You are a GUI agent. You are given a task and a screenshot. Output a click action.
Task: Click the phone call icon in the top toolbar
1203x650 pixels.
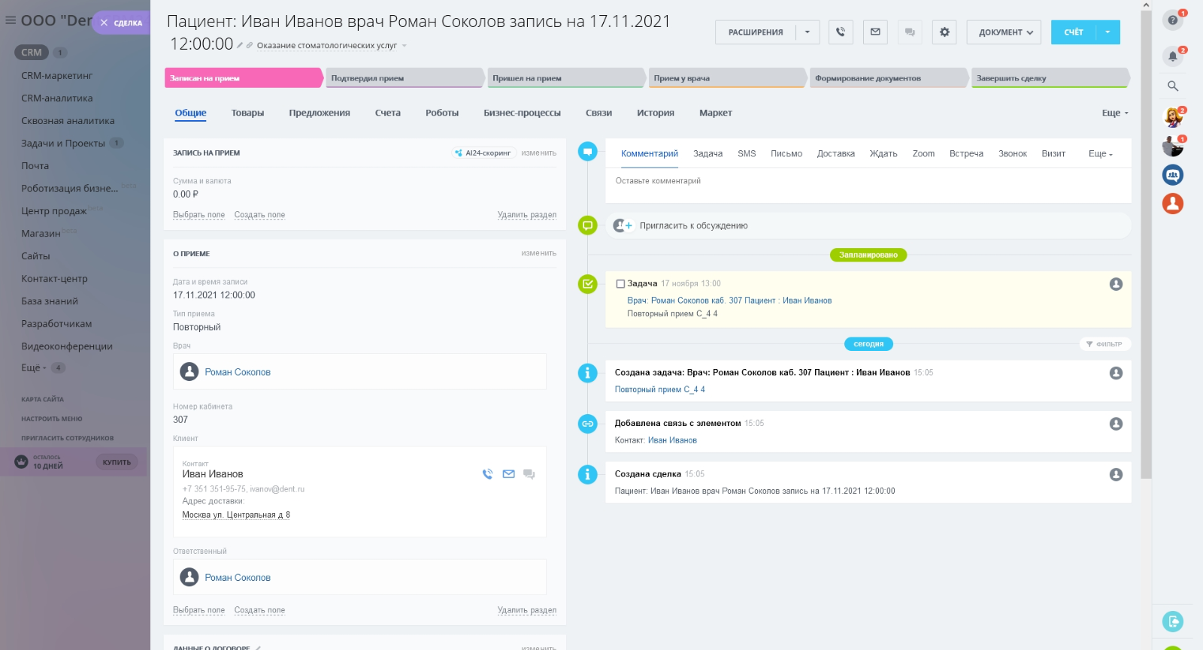[x=841, y=32]
